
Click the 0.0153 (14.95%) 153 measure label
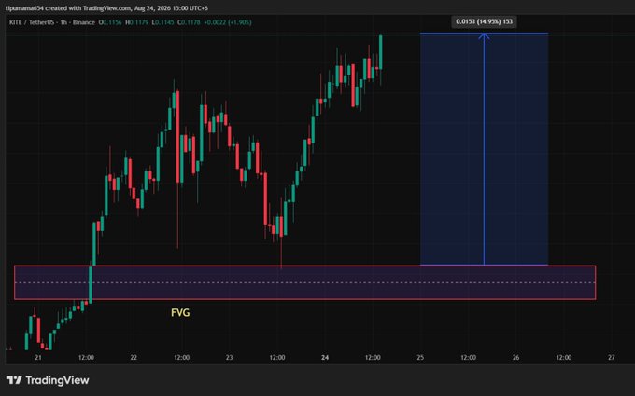pyautogui.click(x=484, y=21)
